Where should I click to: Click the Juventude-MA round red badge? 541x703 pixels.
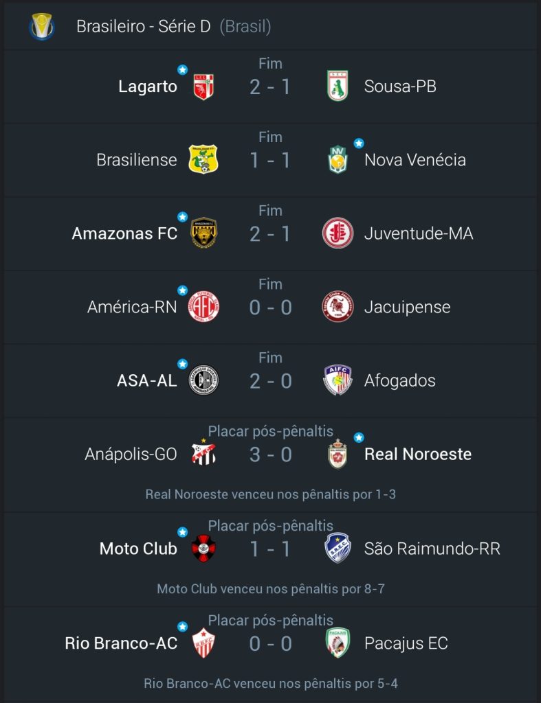coord(338,233)
